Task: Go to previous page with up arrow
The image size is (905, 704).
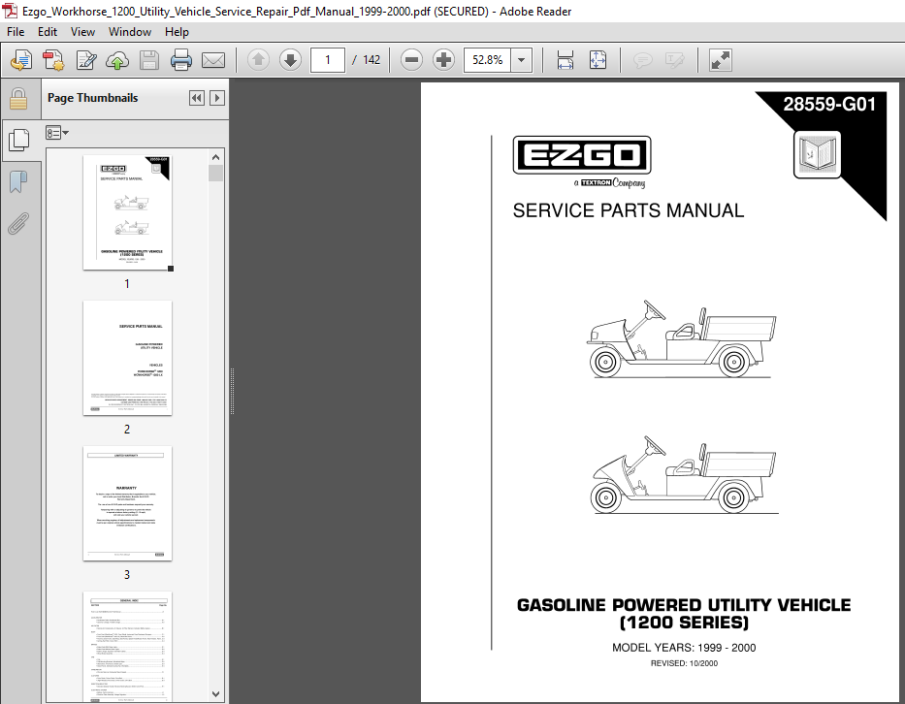Action: point(258,60)
